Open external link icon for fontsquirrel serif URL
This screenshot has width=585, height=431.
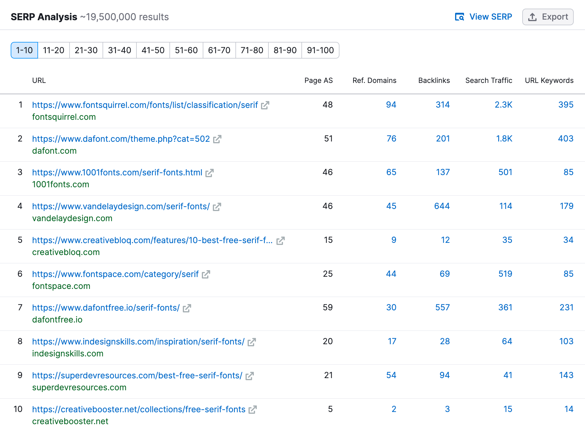click(x=265, y=105)
